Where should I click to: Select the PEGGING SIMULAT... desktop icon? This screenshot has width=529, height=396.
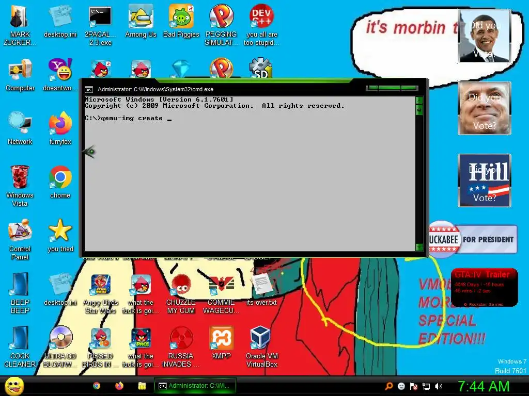pos(221,25)
